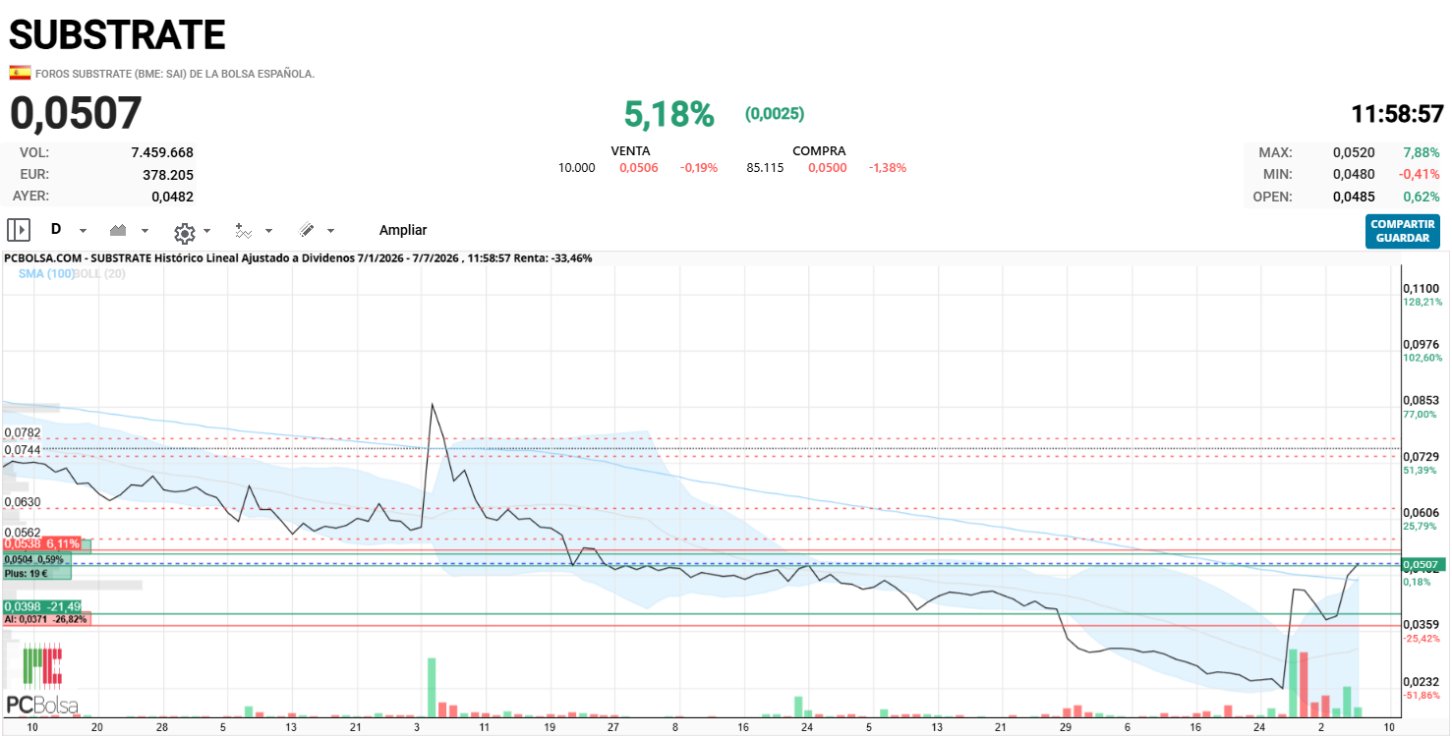The height and width of the screenshot is (736, 1452).
Task: Click the SMA (100) indicator label
Action: [x=46, y=274]
